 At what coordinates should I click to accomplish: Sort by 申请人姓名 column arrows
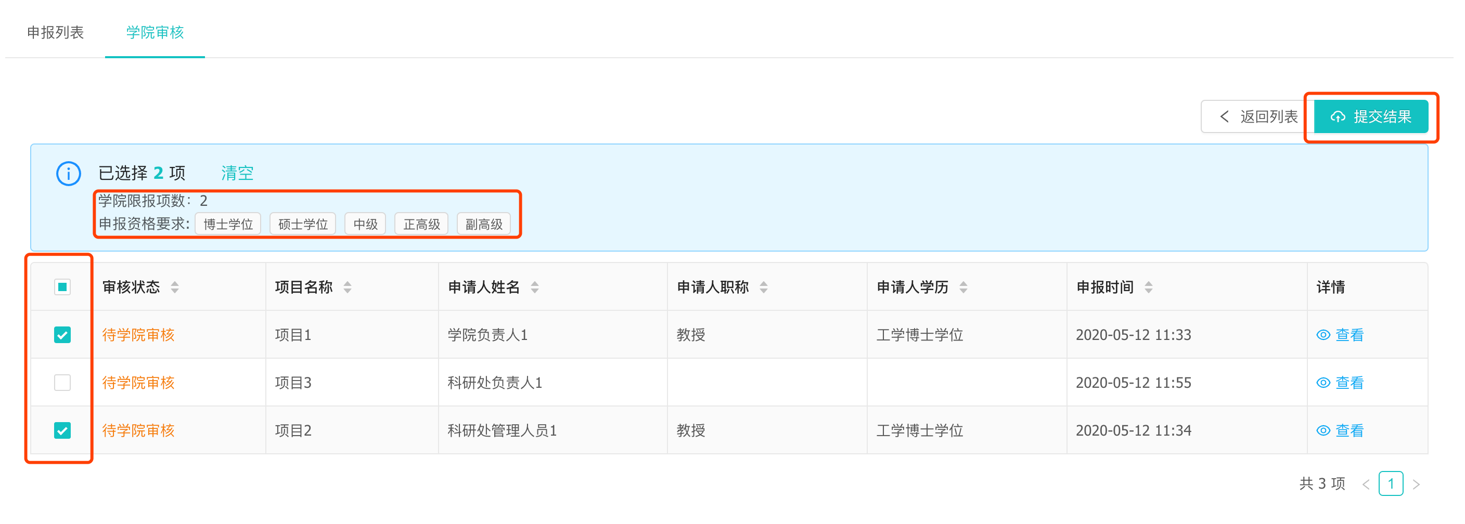(535, 287)
